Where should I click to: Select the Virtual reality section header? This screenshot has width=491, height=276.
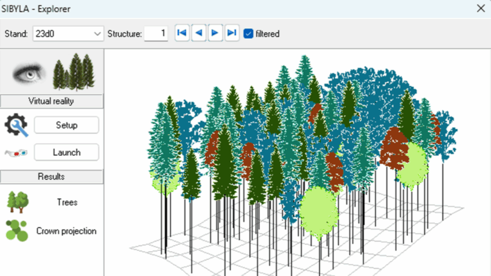pos(52,101)
